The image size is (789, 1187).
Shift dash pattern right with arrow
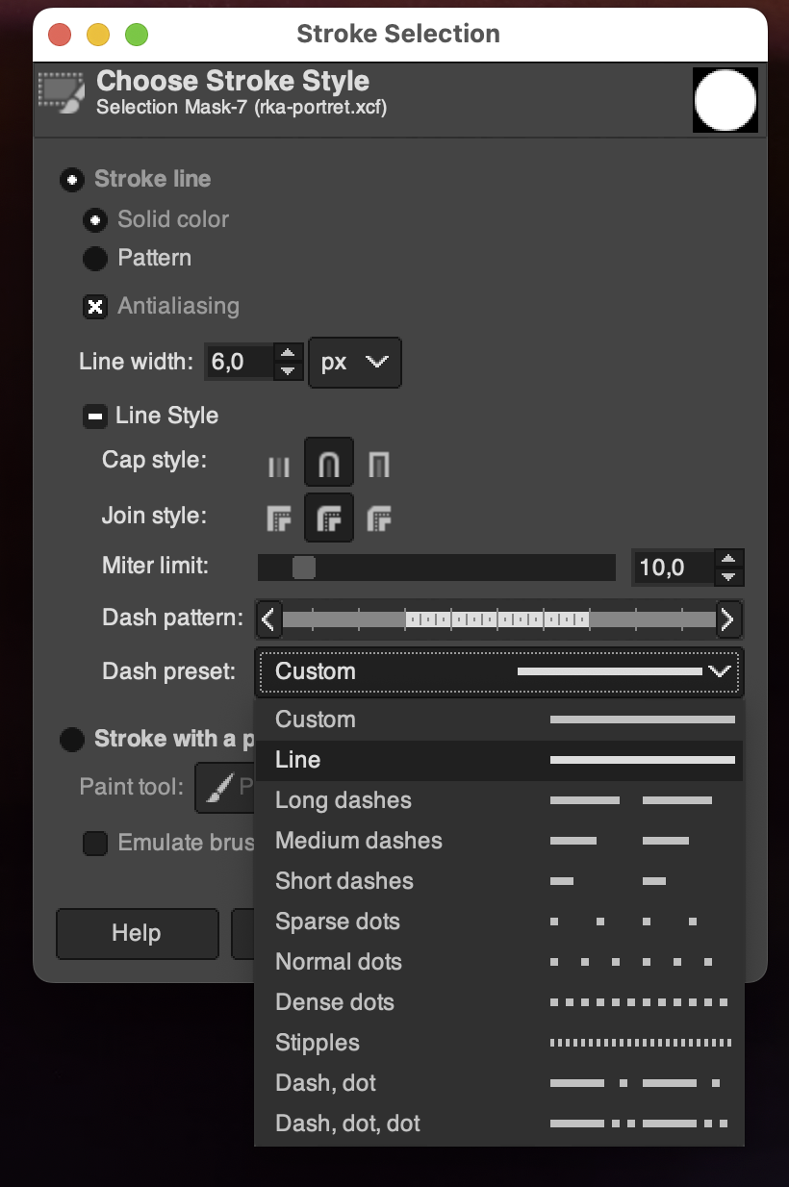728,619
